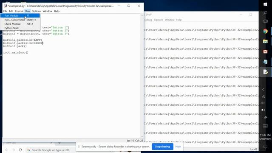Click the python file icon in editor title bar
This screenshot has height=153, width=272.
point(6,6)
